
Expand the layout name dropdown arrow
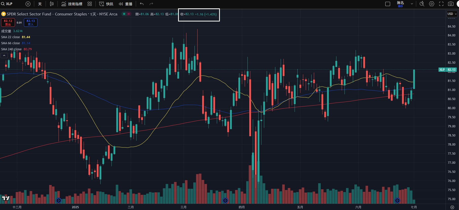tap(412, 4)
